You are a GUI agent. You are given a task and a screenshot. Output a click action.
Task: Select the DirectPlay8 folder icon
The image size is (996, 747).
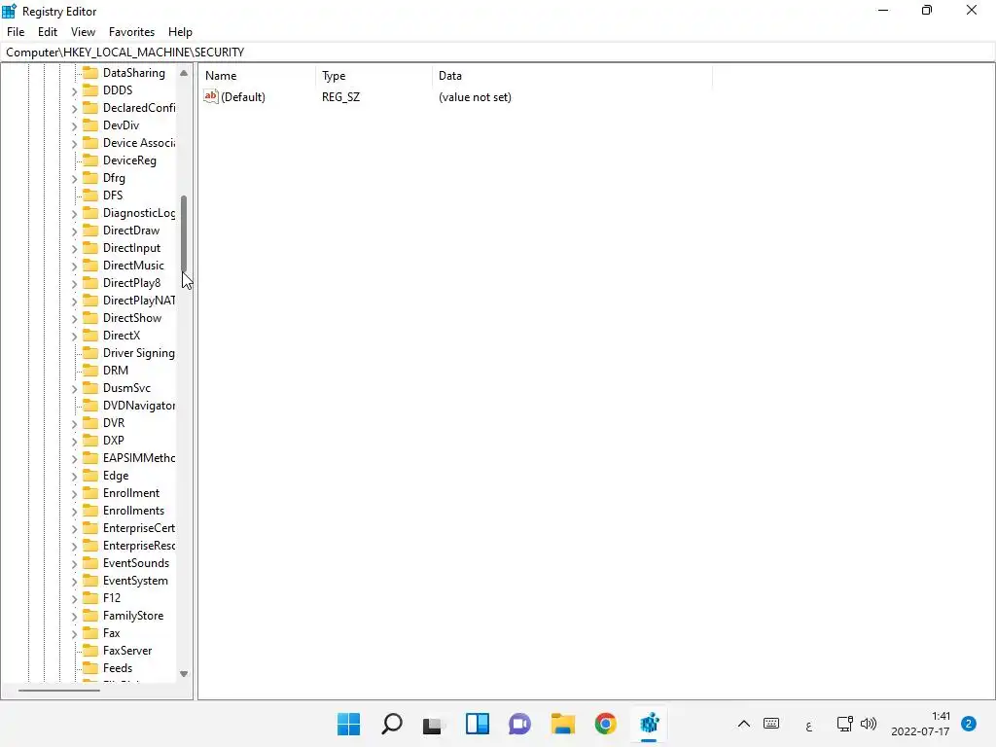pos(90,283)
